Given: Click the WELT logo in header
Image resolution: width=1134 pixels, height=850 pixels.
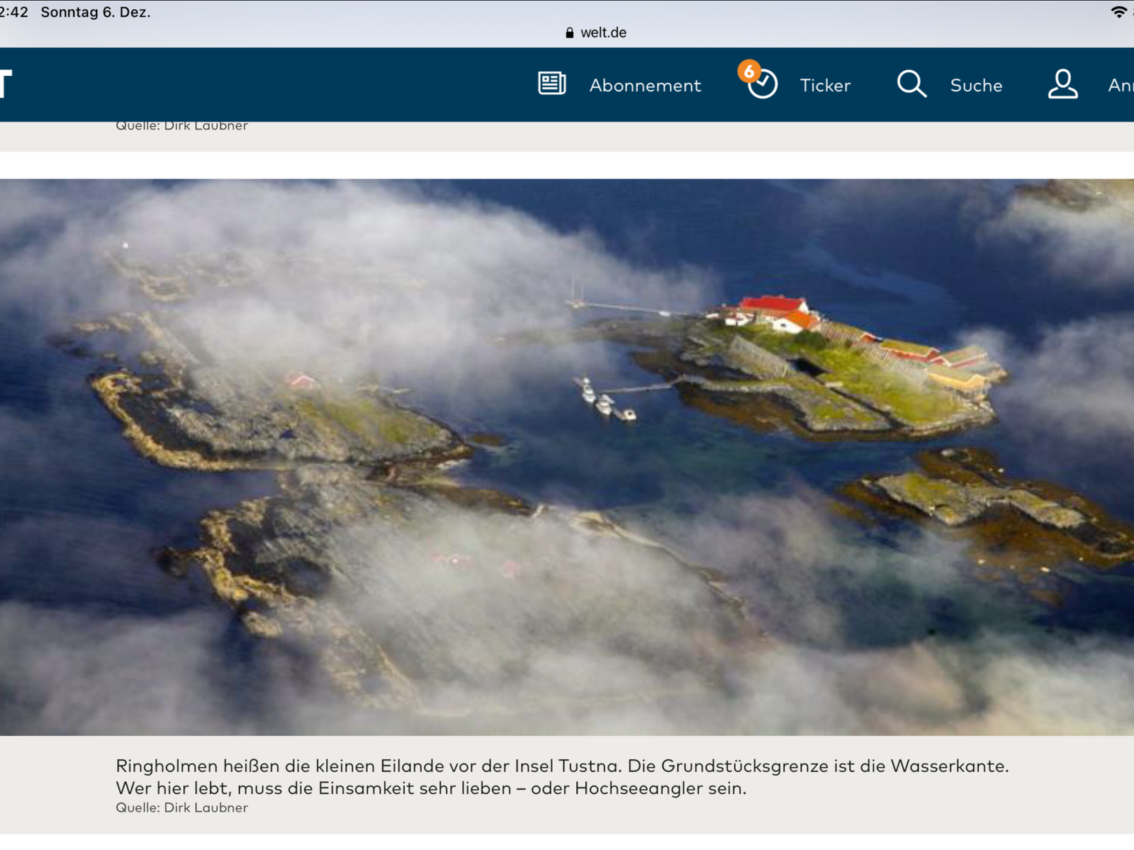Looking at the screenshot, I should click(6, 84).
